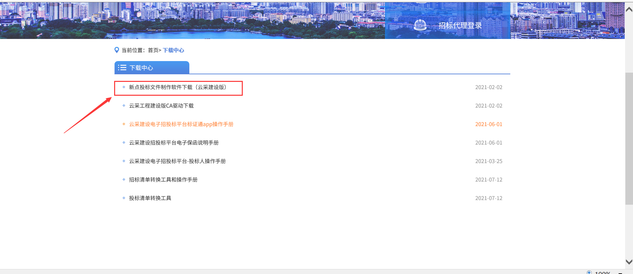This screenshot has height=274, width=633.
Task: Go to 首页 in the breadcrumb
Action: (153, 50)
